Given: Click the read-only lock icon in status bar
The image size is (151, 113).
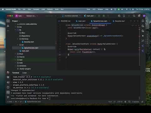Looking at the screenshot, I should tap(142, 102).
